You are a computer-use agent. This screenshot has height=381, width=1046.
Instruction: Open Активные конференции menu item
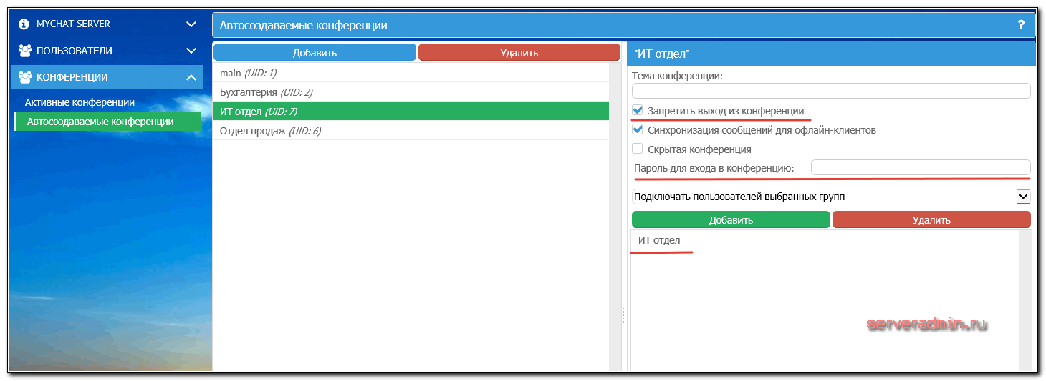pos(80,102)
